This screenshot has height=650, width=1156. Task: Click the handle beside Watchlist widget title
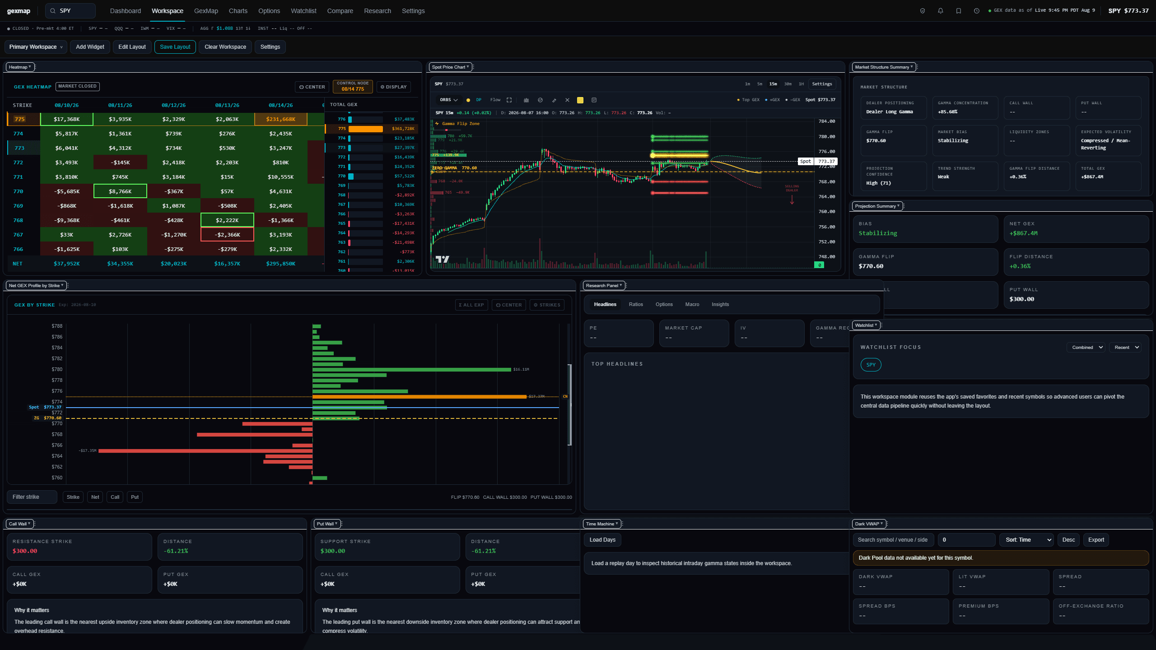[882, 325]
